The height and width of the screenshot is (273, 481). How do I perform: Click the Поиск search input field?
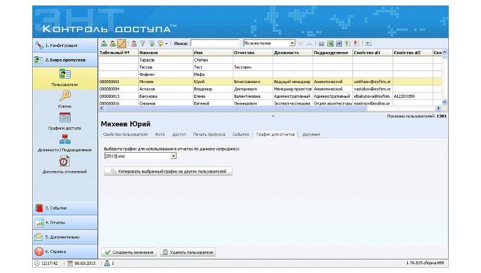[x=214, y=43]
